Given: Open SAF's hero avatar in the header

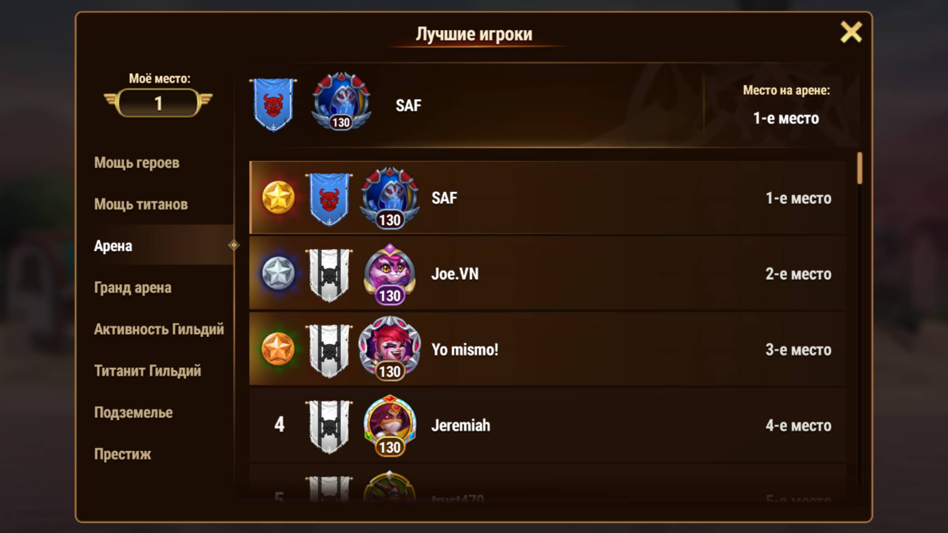Looking at the screenshot, I should [341, 101].
